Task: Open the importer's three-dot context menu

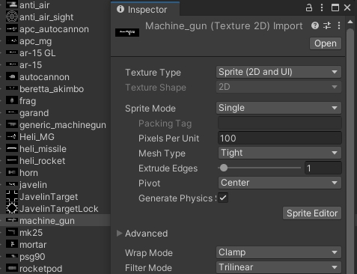Action: pos(339,25)
